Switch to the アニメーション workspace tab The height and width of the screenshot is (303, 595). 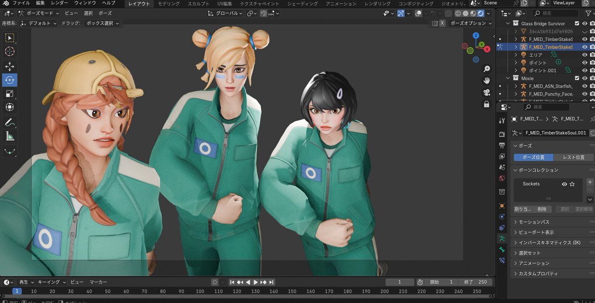(341, 3)
